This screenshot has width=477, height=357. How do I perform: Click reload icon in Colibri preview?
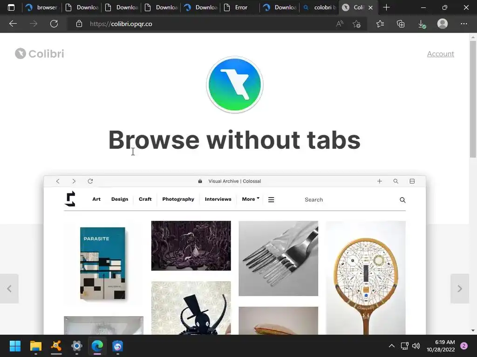[90, 181]
